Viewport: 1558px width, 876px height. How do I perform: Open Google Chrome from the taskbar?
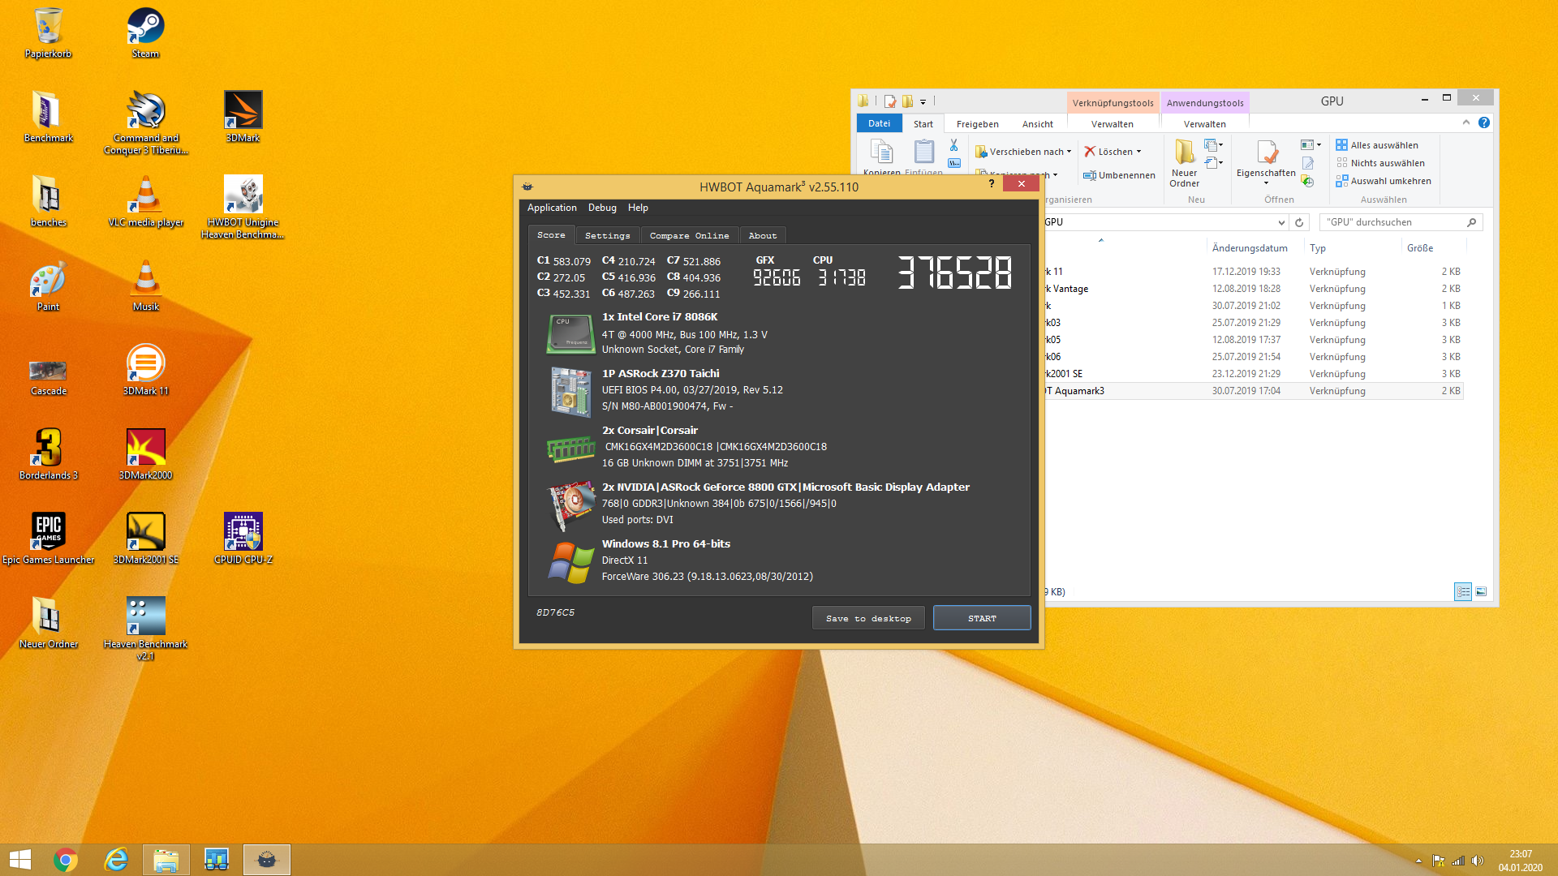pyautogui.click(x=66, y=860)
